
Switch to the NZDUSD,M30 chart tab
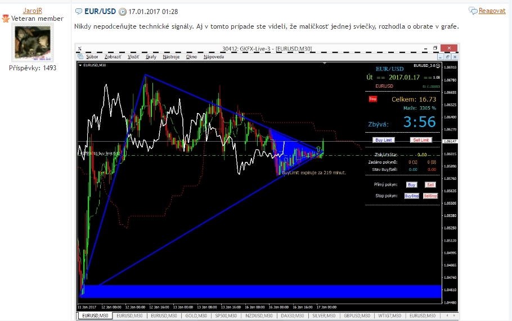259,316
